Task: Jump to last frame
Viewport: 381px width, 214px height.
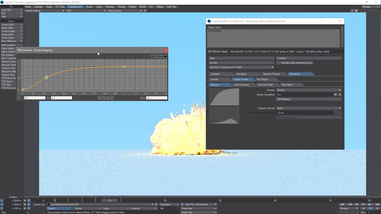Action: (377, 204)
